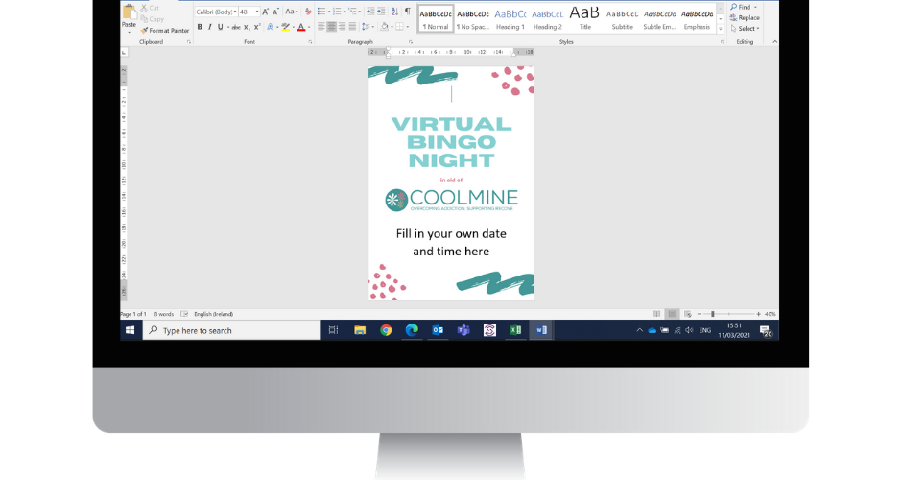Activate the Format Painter brush

(164, 31)
